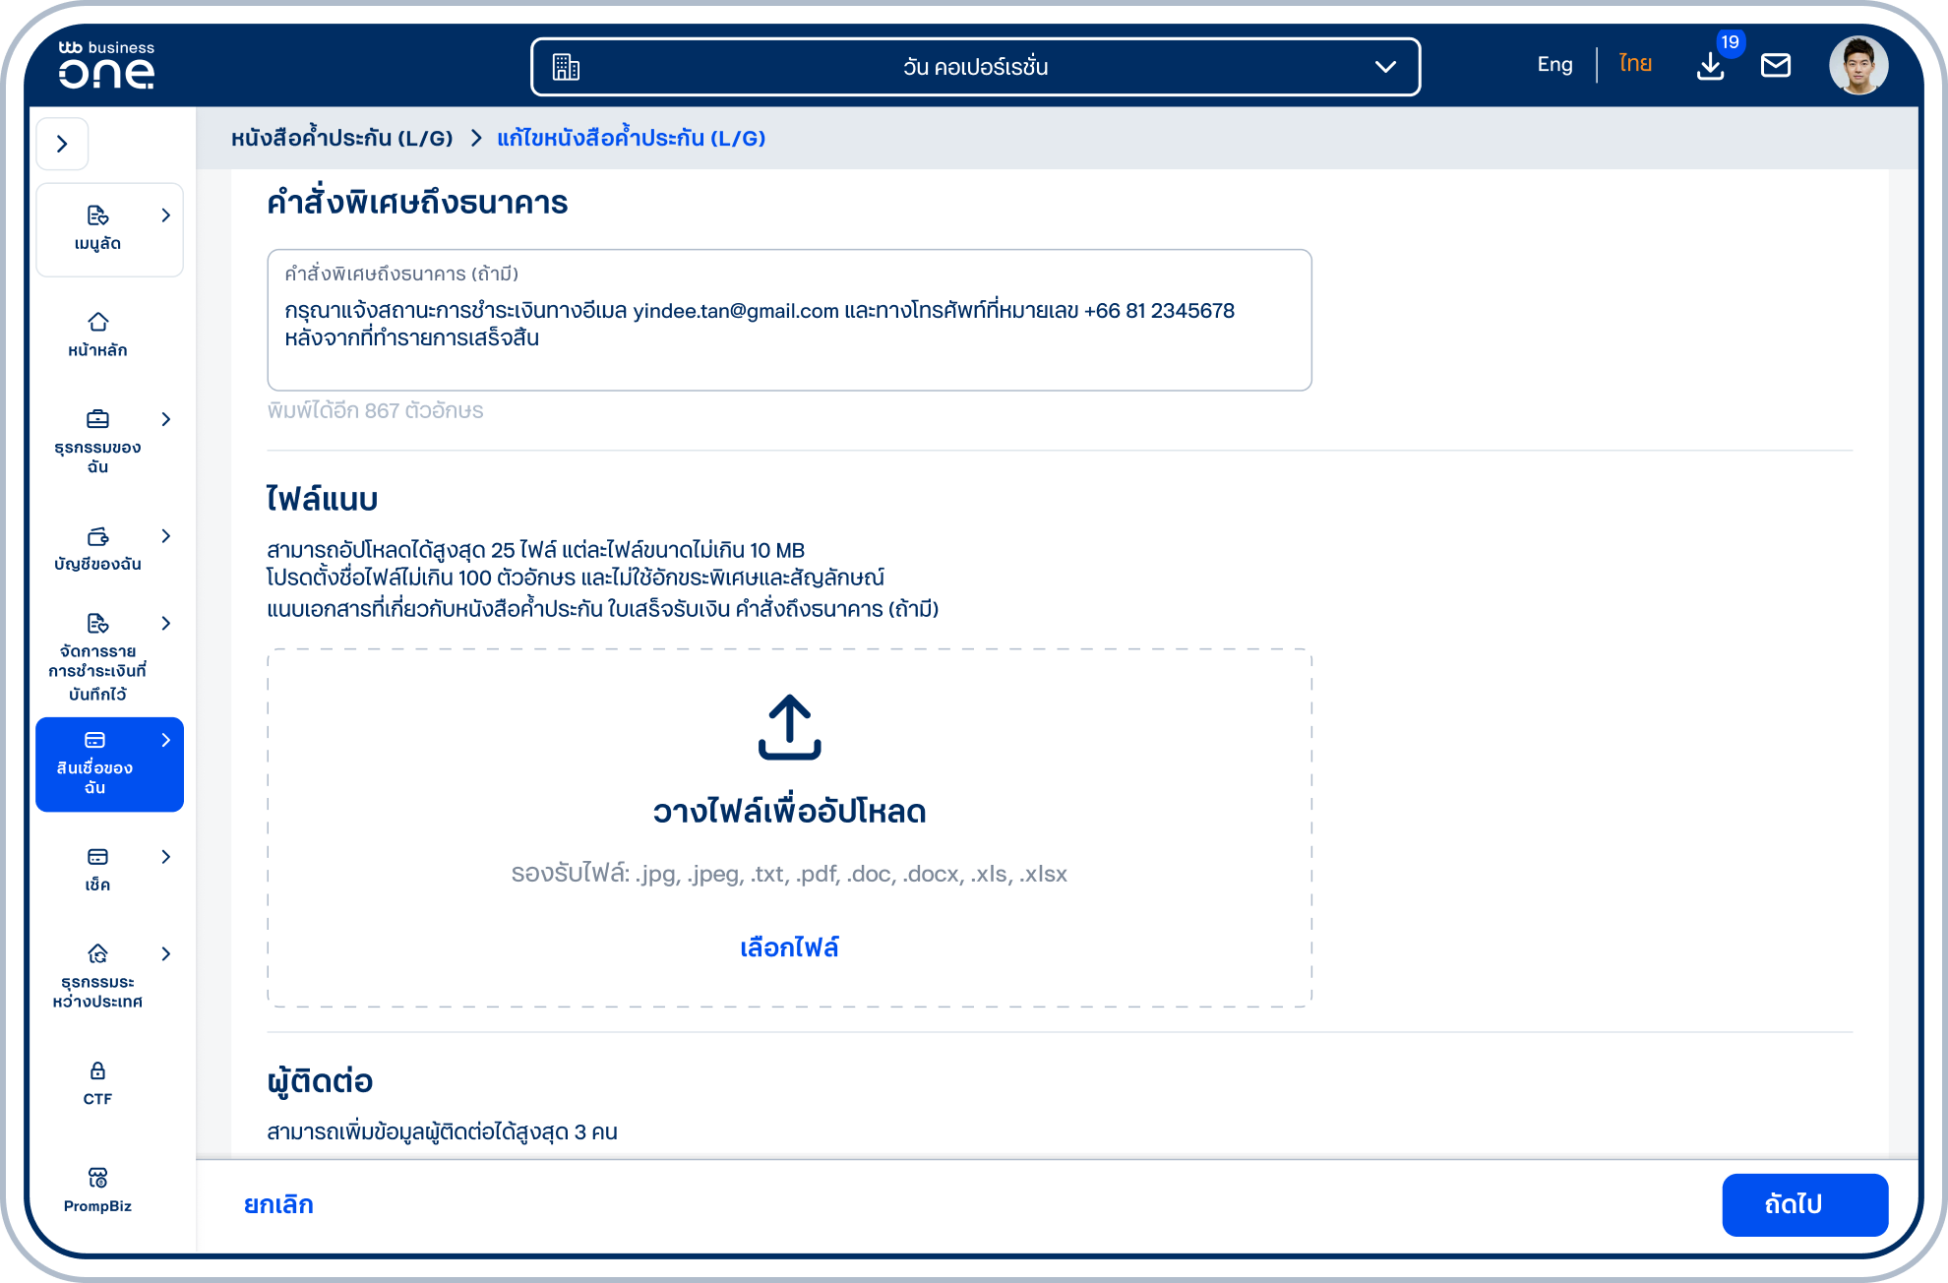Select the เช็ค menu label
This screenshot has height=1283, width=1948.
click(x=97, y=886)
